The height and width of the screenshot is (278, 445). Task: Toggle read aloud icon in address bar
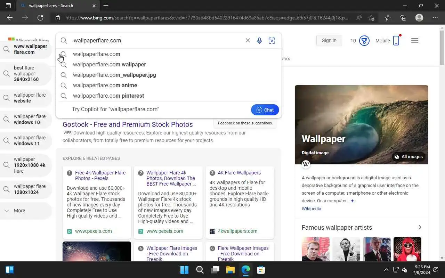tap(359, 18)
